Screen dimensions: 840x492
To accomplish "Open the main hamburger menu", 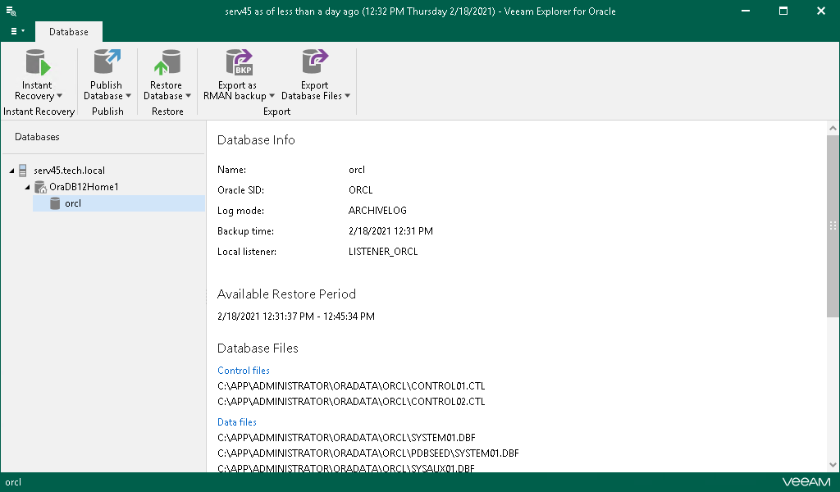I will (x=18, y=31).
